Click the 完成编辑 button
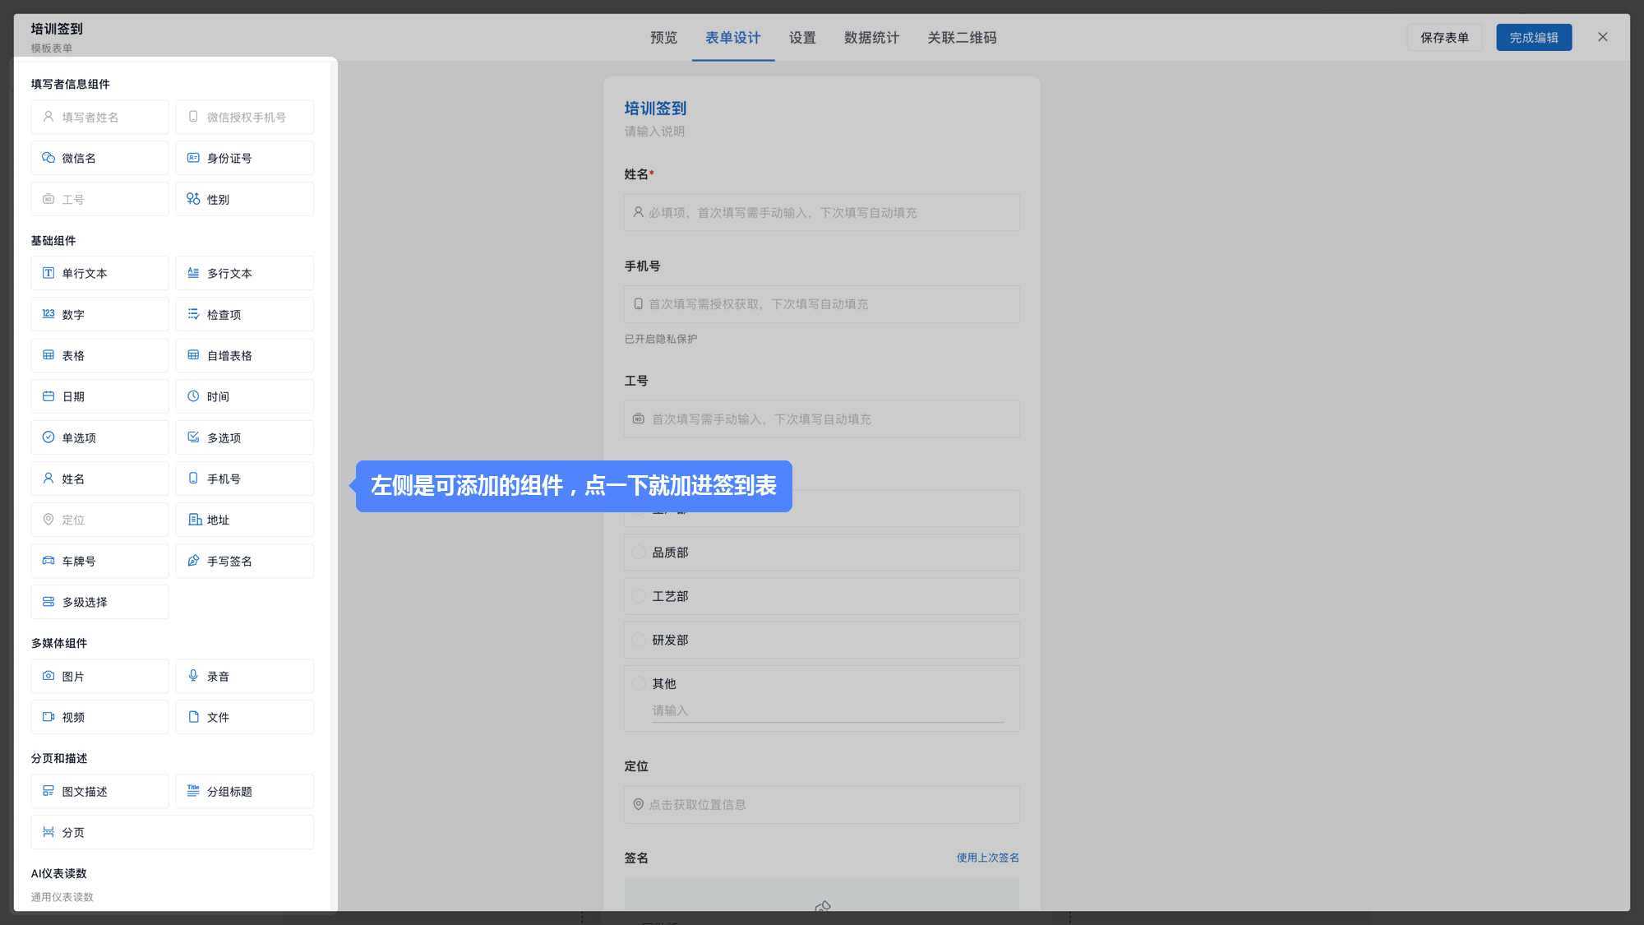1644x925 pixels. [x=1534, y=38]
